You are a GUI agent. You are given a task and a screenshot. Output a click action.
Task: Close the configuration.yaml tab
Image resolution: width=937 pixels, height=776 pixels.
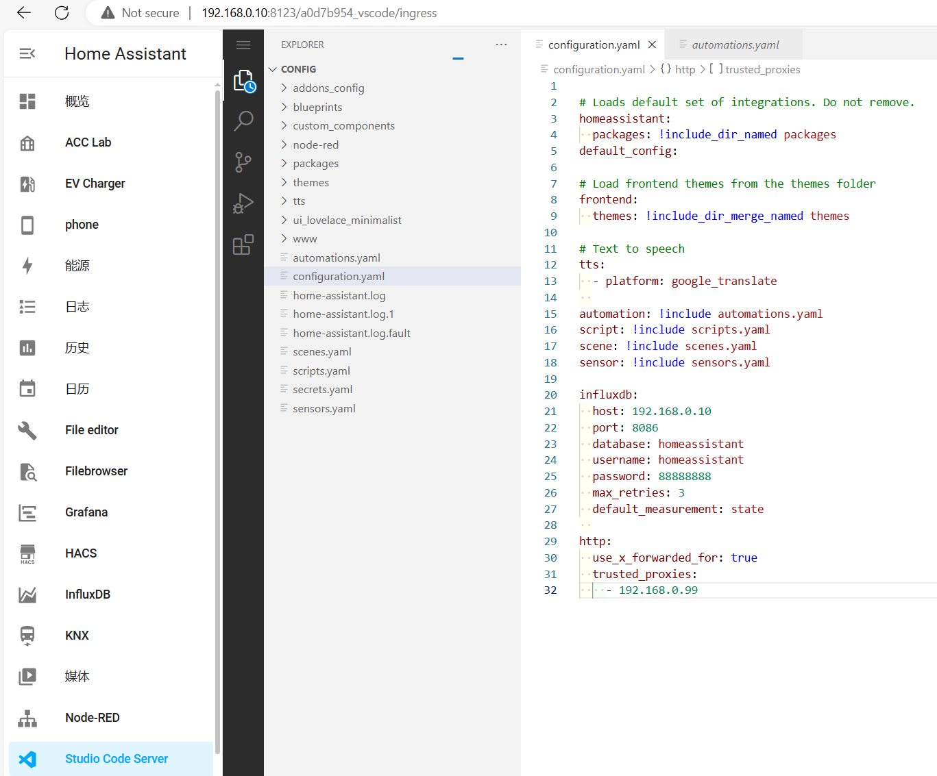point(652,45)
